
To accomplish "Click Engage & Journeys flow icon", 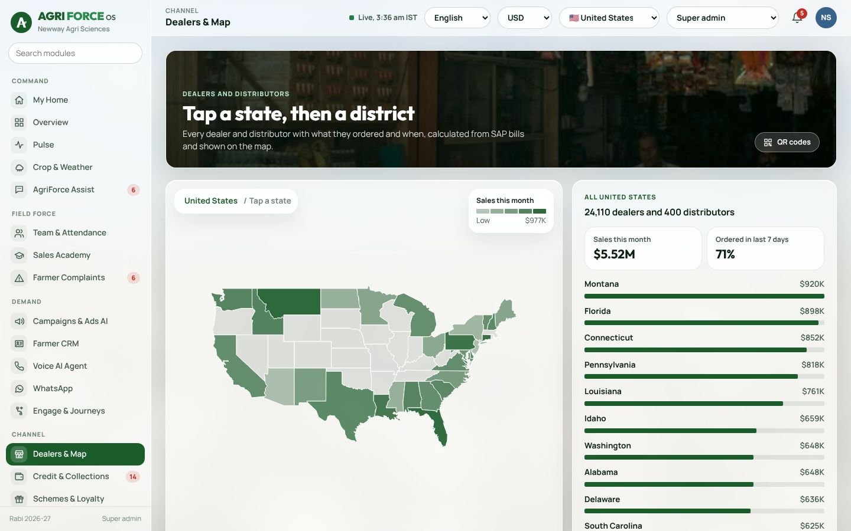I will click(20, 411).
